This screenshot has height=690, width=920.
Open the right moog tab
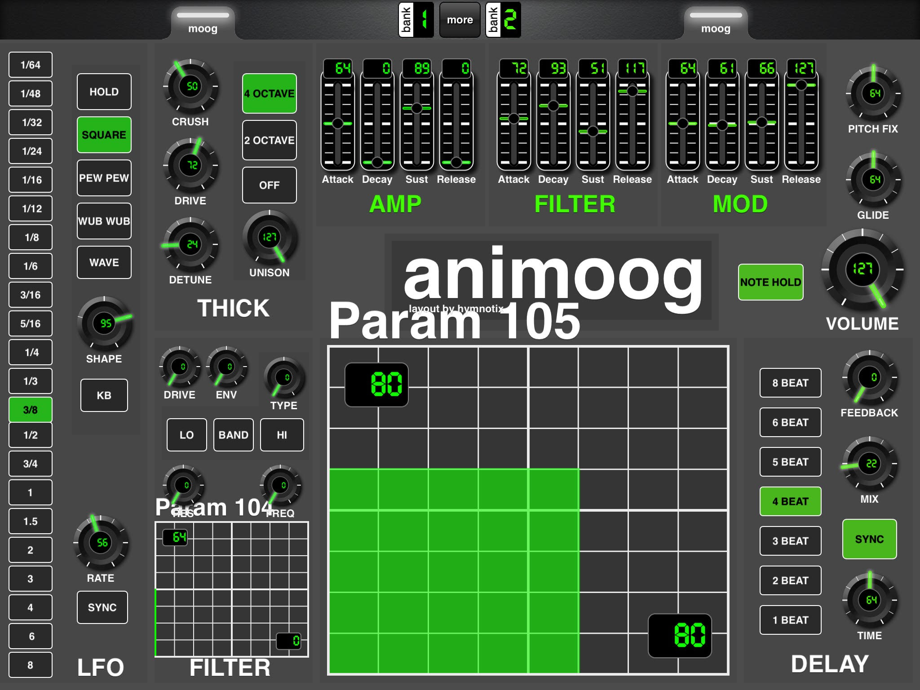(716, 23)
